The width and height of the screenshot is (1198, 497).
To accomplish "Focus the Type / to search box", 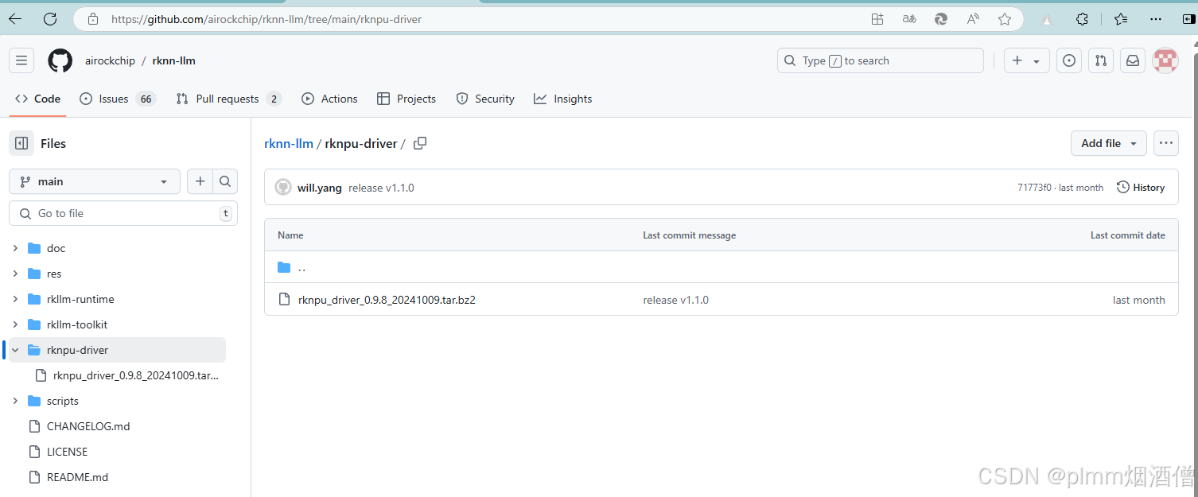I will coord(881,60).
